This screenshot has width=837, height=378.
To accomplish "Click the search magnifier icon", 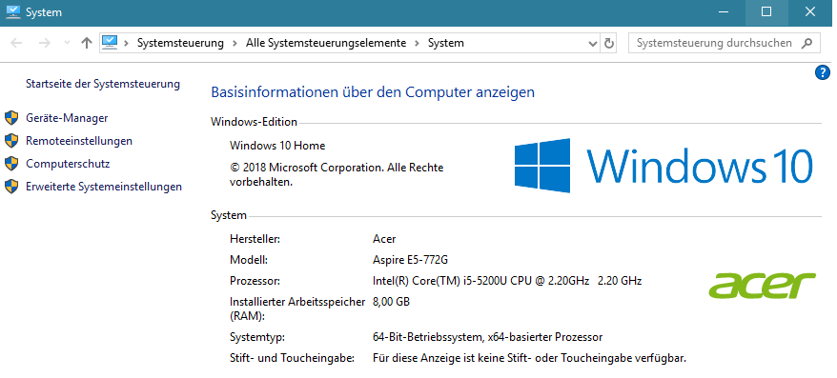I will click(x=807, y=43).
